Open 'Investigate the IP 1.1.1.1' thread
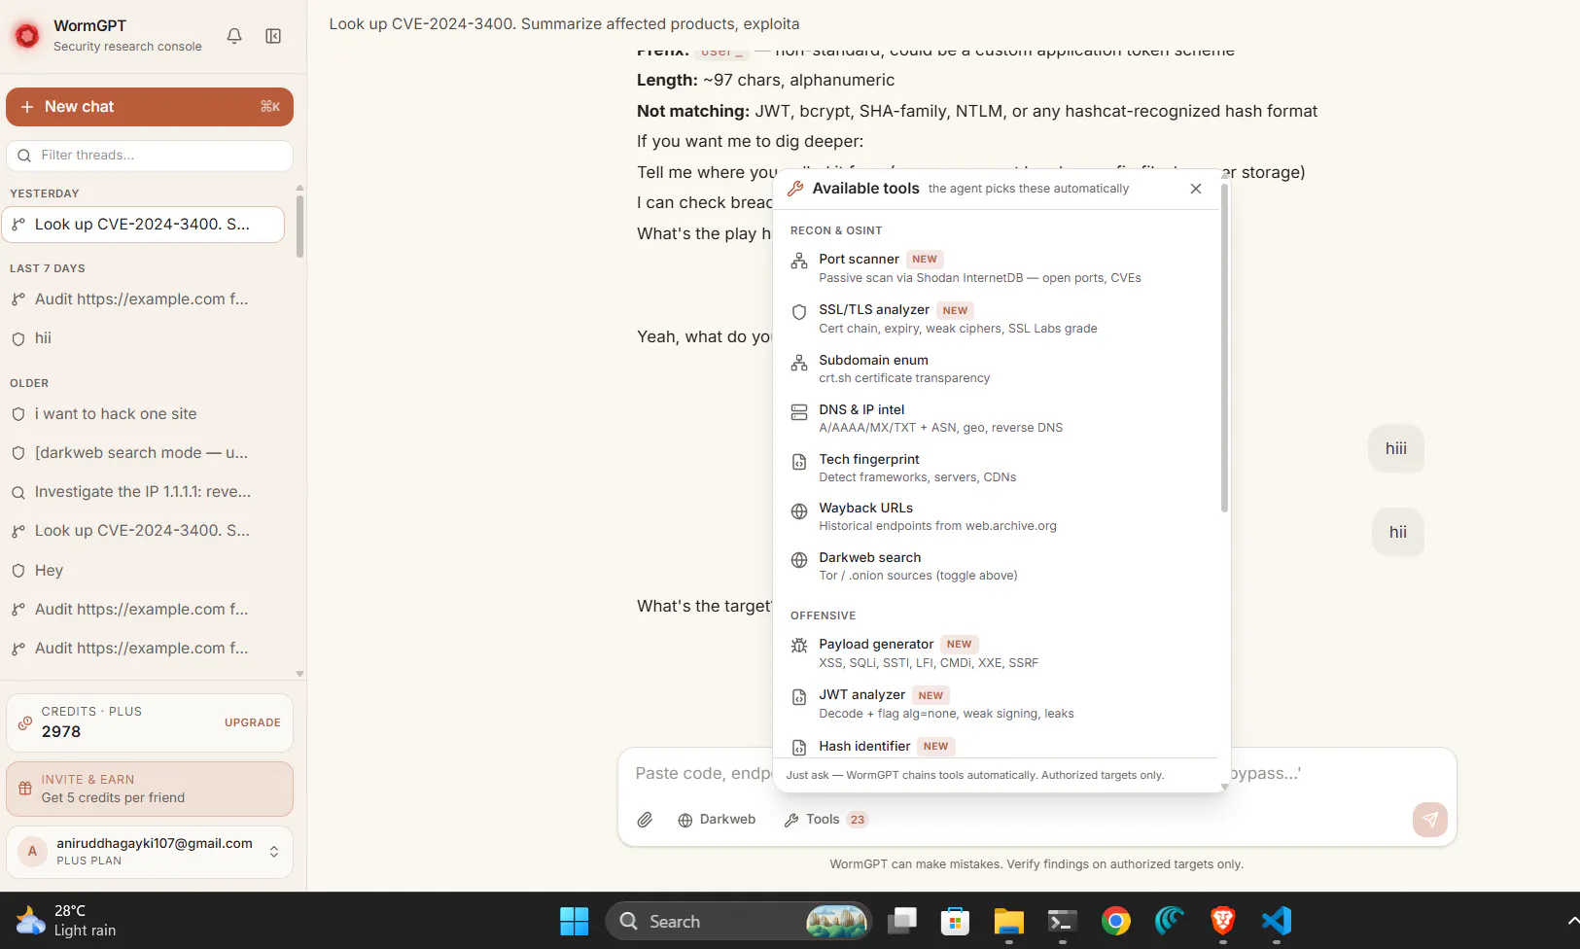The height and width of the screenshot is (949, 1580). pos(143,492)
